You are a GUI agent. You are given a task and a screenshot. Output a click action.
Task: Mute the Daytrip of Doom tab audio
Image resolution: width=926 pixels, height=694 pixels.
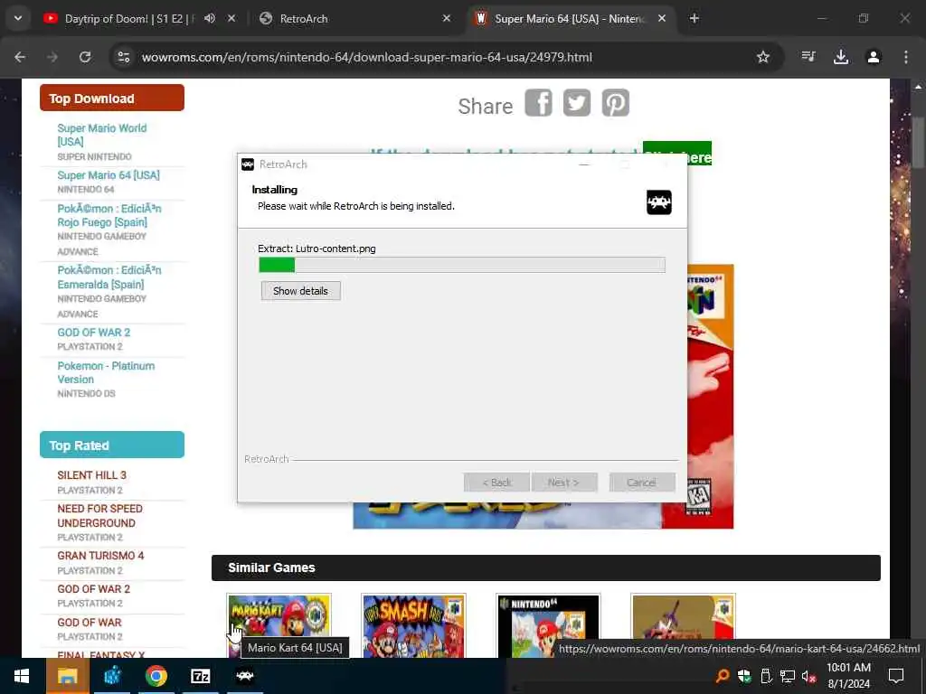point(210,18)
